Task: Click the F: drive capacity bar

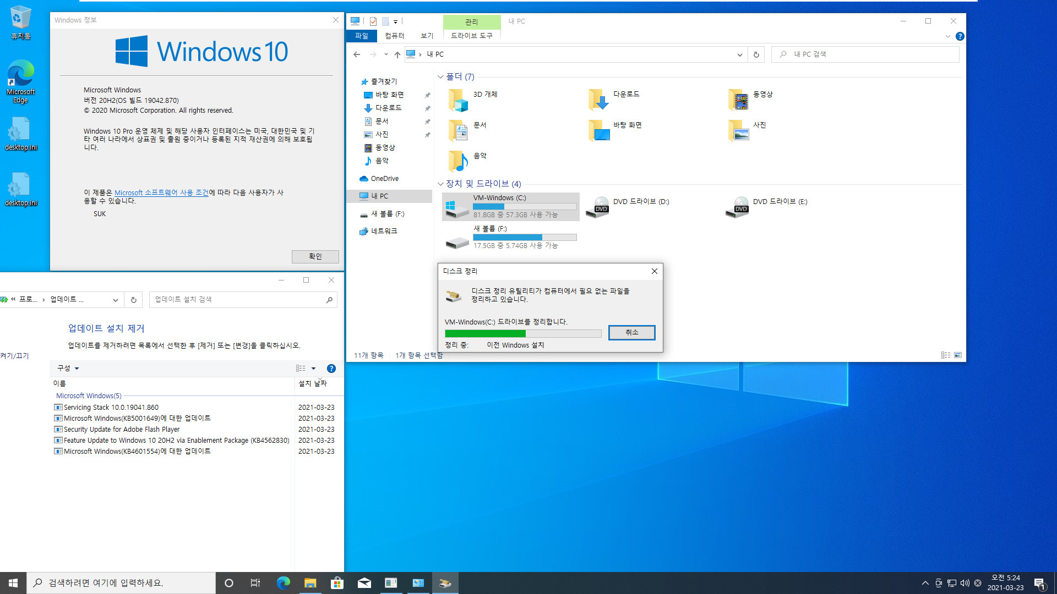Action: tap(525, 238)
